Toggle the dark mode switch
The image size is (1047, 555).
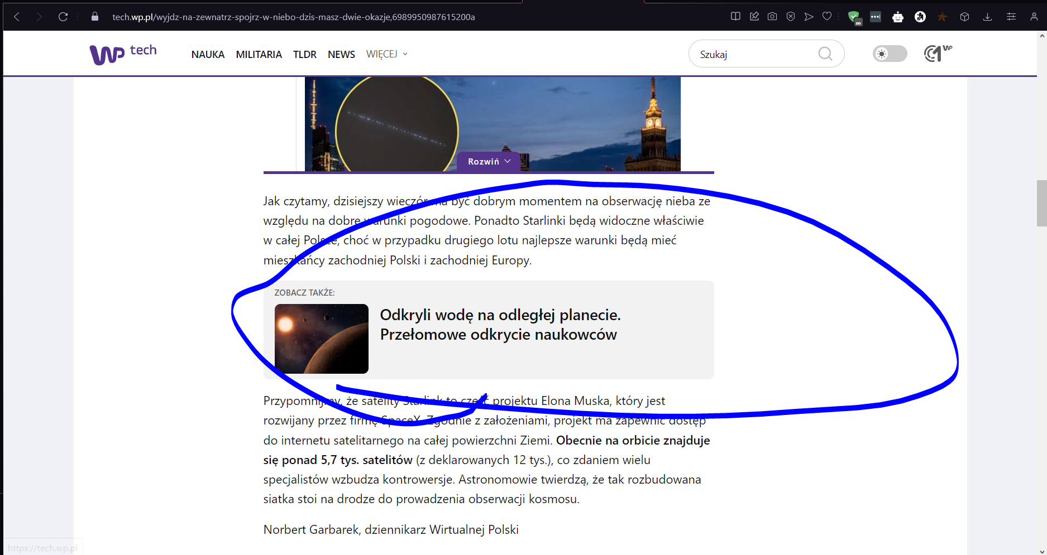coord(890,54)
